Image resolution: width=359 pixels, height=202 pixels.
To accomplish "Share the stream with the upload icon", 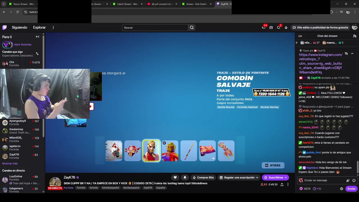I will 282,184.
